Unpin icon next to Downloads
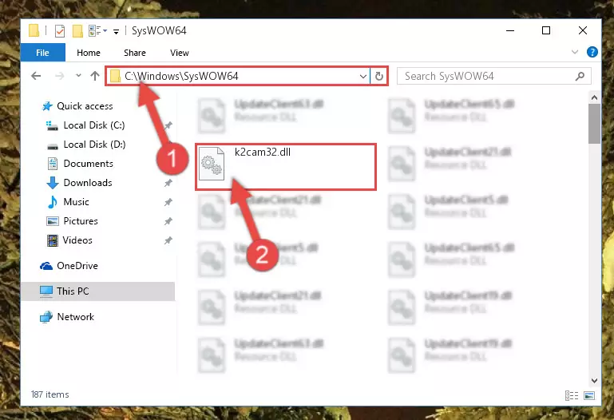 (x=168, y=183)
